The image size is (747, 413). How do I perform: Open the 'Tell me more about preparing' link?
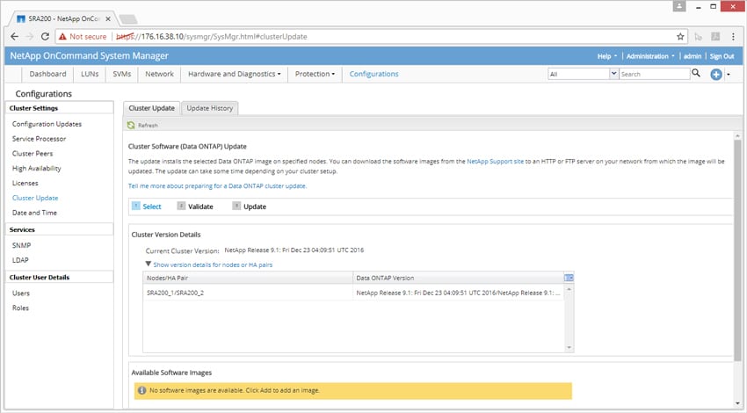pyautogui.click(x=217, y=185)
